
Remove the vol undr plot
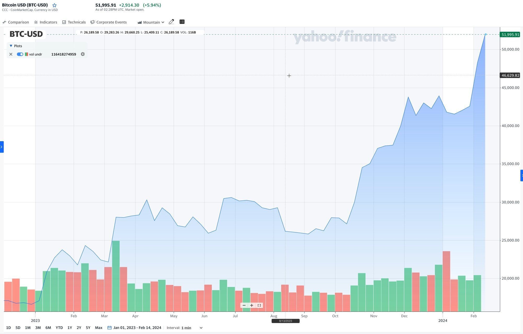[11, 54]
